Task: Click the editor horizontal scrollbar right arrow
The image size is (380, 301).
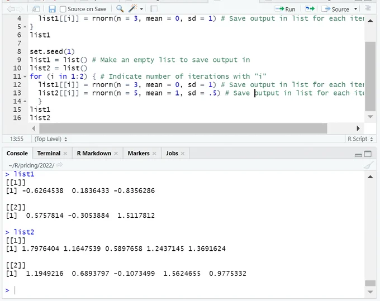Action: click(x=358, y=128)
